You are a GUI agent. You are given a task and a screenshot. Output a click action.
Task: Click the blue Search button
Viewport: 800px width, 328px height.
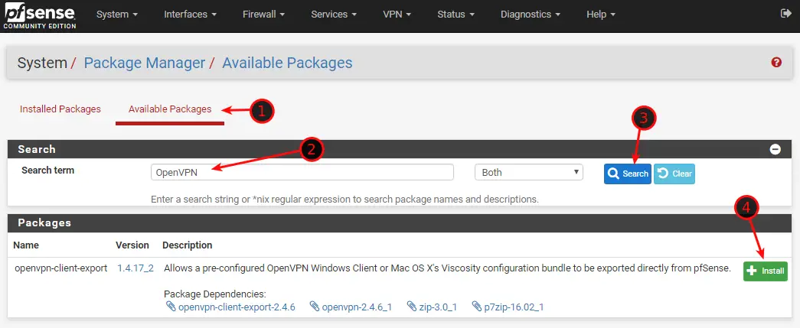(x=627, y=174)
